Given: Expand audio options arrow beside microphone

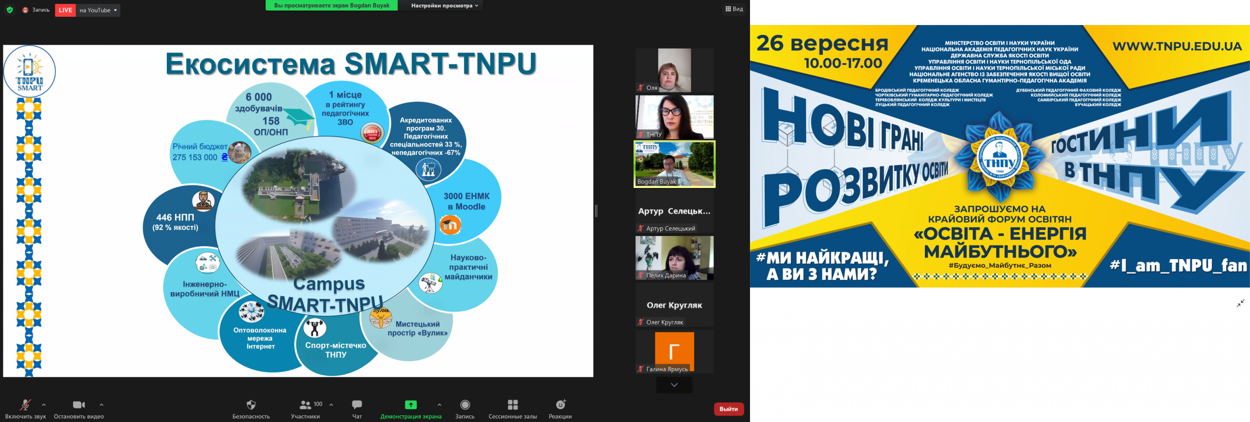Looking at the screenshot, I should (x=44, y=405).
